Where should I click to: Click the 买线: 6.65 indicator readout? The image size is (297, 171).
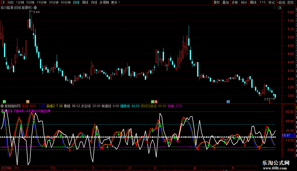coord(29,106)
